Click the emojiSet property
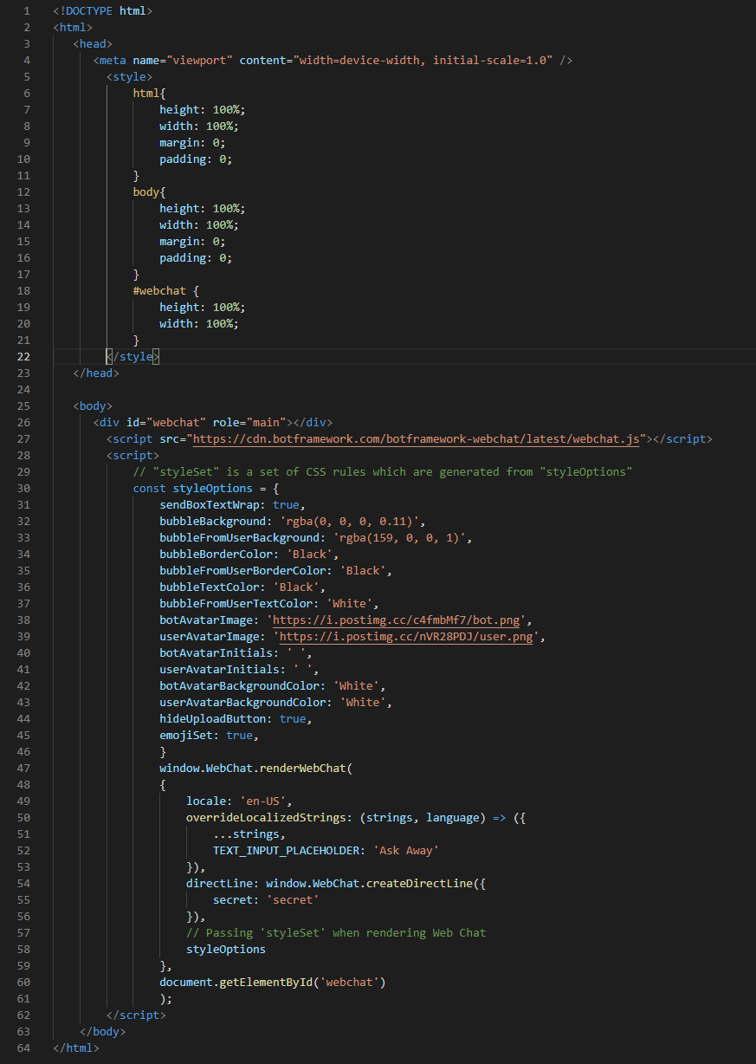Image resolution: width=756 pixels, height=1064 pixels. (185, 735)
